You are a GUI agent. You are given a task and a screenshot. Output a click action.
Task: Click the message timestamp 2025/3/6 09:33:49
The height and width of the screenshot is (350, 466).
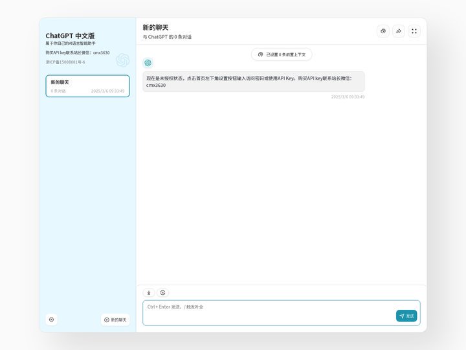click(348, 97)
